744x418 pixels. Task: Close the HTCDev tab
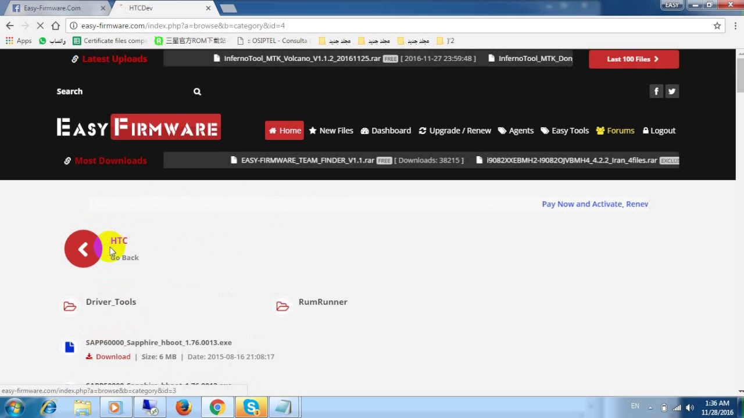point(208,8)
